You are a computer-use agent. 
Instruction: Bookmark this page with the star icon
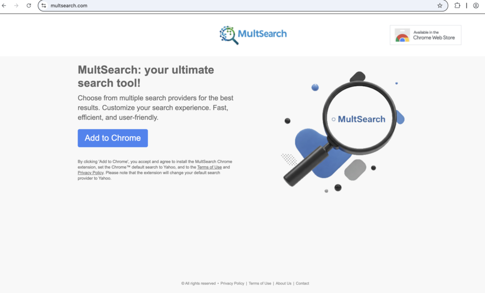[440, 6]
